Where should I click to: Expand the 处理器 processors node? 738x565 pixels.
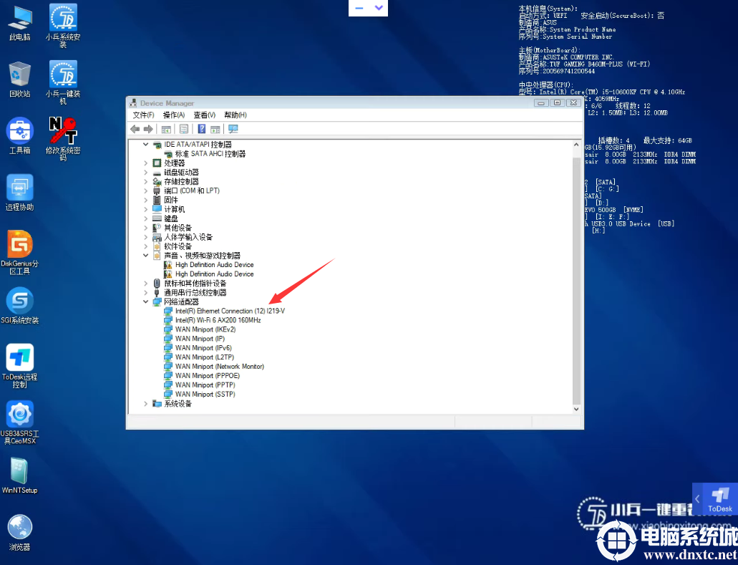[147, 163]
